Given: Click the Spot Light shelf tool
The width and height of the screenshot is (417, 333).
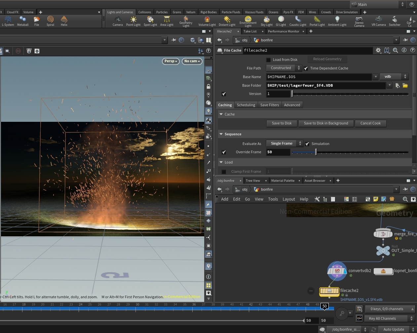Looking at the screenshot, I should coord(150,21).
